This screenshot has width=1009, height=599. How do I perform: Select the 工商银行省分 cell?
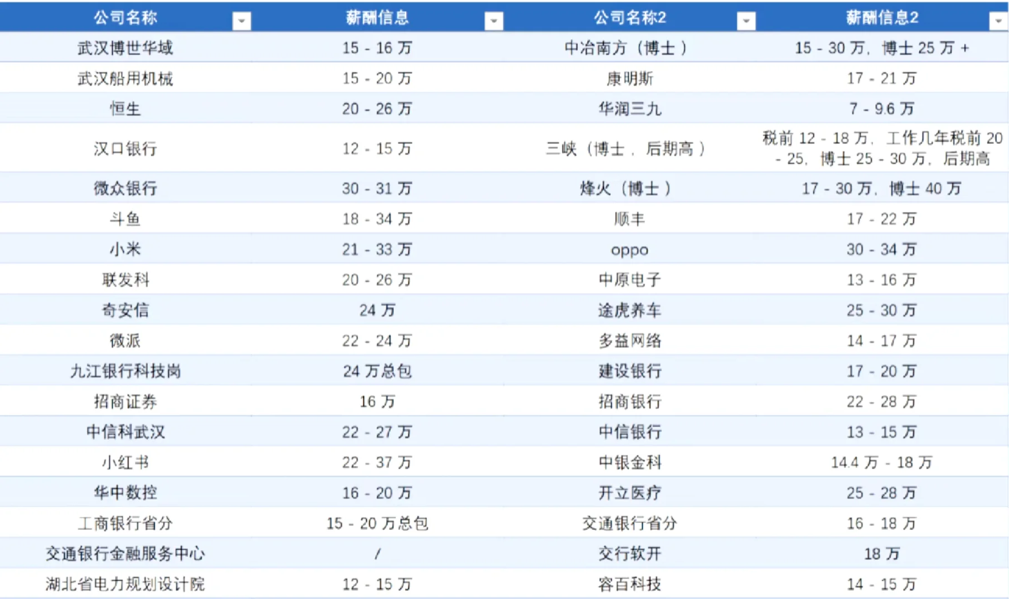pyautogui.click(x=125, y=523)
